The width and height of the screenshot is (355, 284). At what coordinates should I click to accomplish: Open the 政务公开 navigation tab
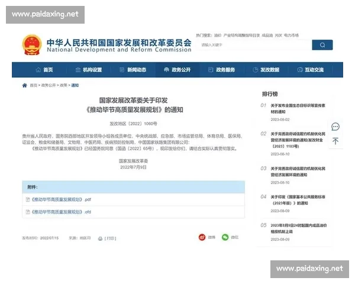point(177,70)
